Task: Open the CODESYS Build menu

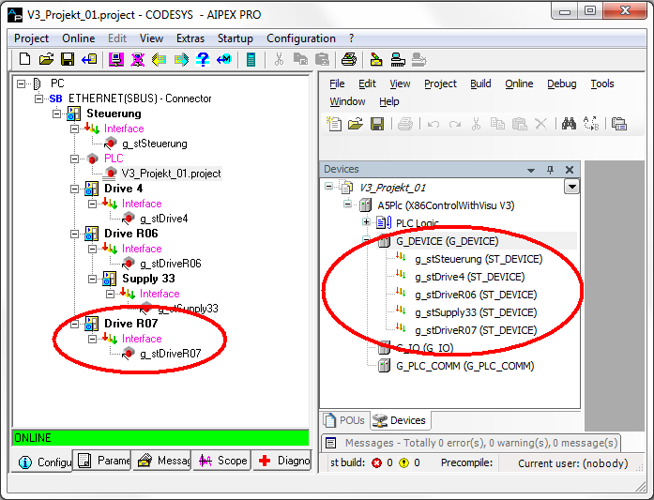Action: tap(480, 83)
